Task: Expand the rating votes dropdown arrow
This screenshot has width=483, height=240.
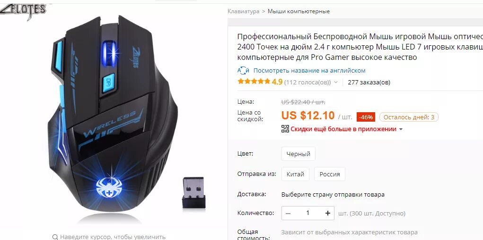Action: click(x=336, y=82)
